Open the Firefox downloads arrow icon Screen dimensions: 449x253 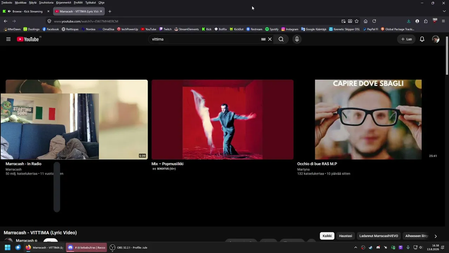(409, 21)
